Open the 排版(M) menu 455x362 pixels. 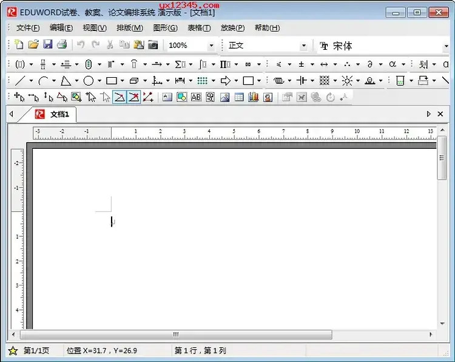(x=130, y=28)
